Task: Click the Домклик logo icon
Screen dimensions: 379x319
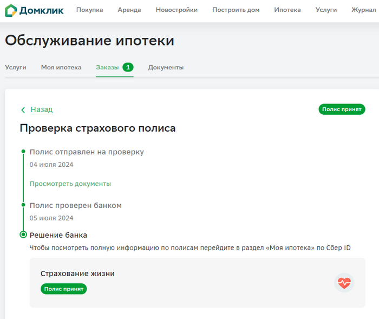Action: (x=10, y=10)
